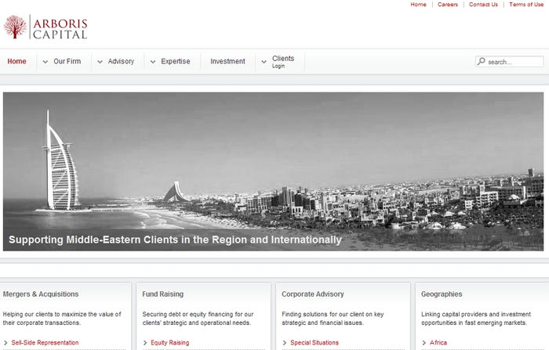Click the Arboris Capital tree logo

15,27
